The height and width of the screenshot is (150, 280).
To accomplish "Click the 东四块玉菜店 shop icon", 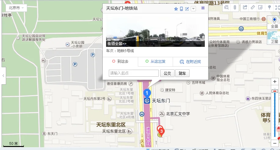I will [248, 98].
